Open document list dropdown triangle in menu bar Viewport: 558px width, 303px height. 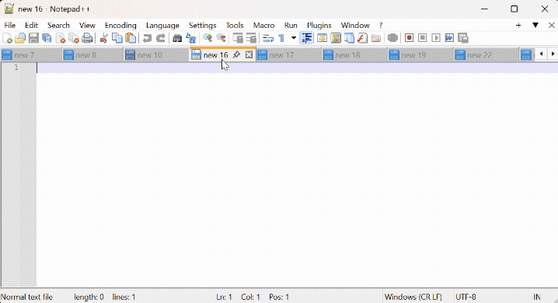535,25
